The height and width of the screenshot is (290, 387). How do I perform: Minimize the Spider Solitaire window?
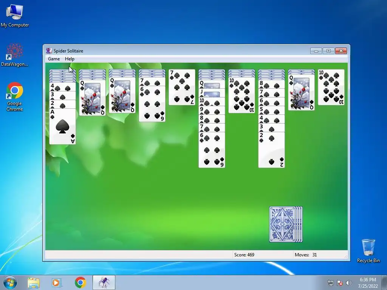(x=316, y=51)
